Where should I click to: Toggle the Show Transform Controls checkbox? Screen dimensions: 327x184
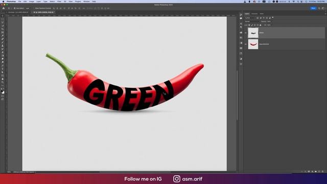click(34, 8)
